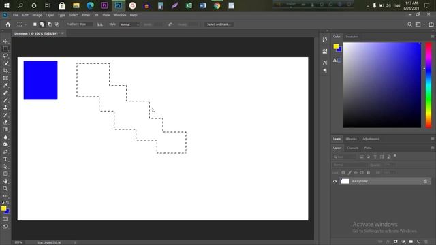Switch to the Channels tab
Image resolution: width=436 pixels, height=245 pixels.
353,148
